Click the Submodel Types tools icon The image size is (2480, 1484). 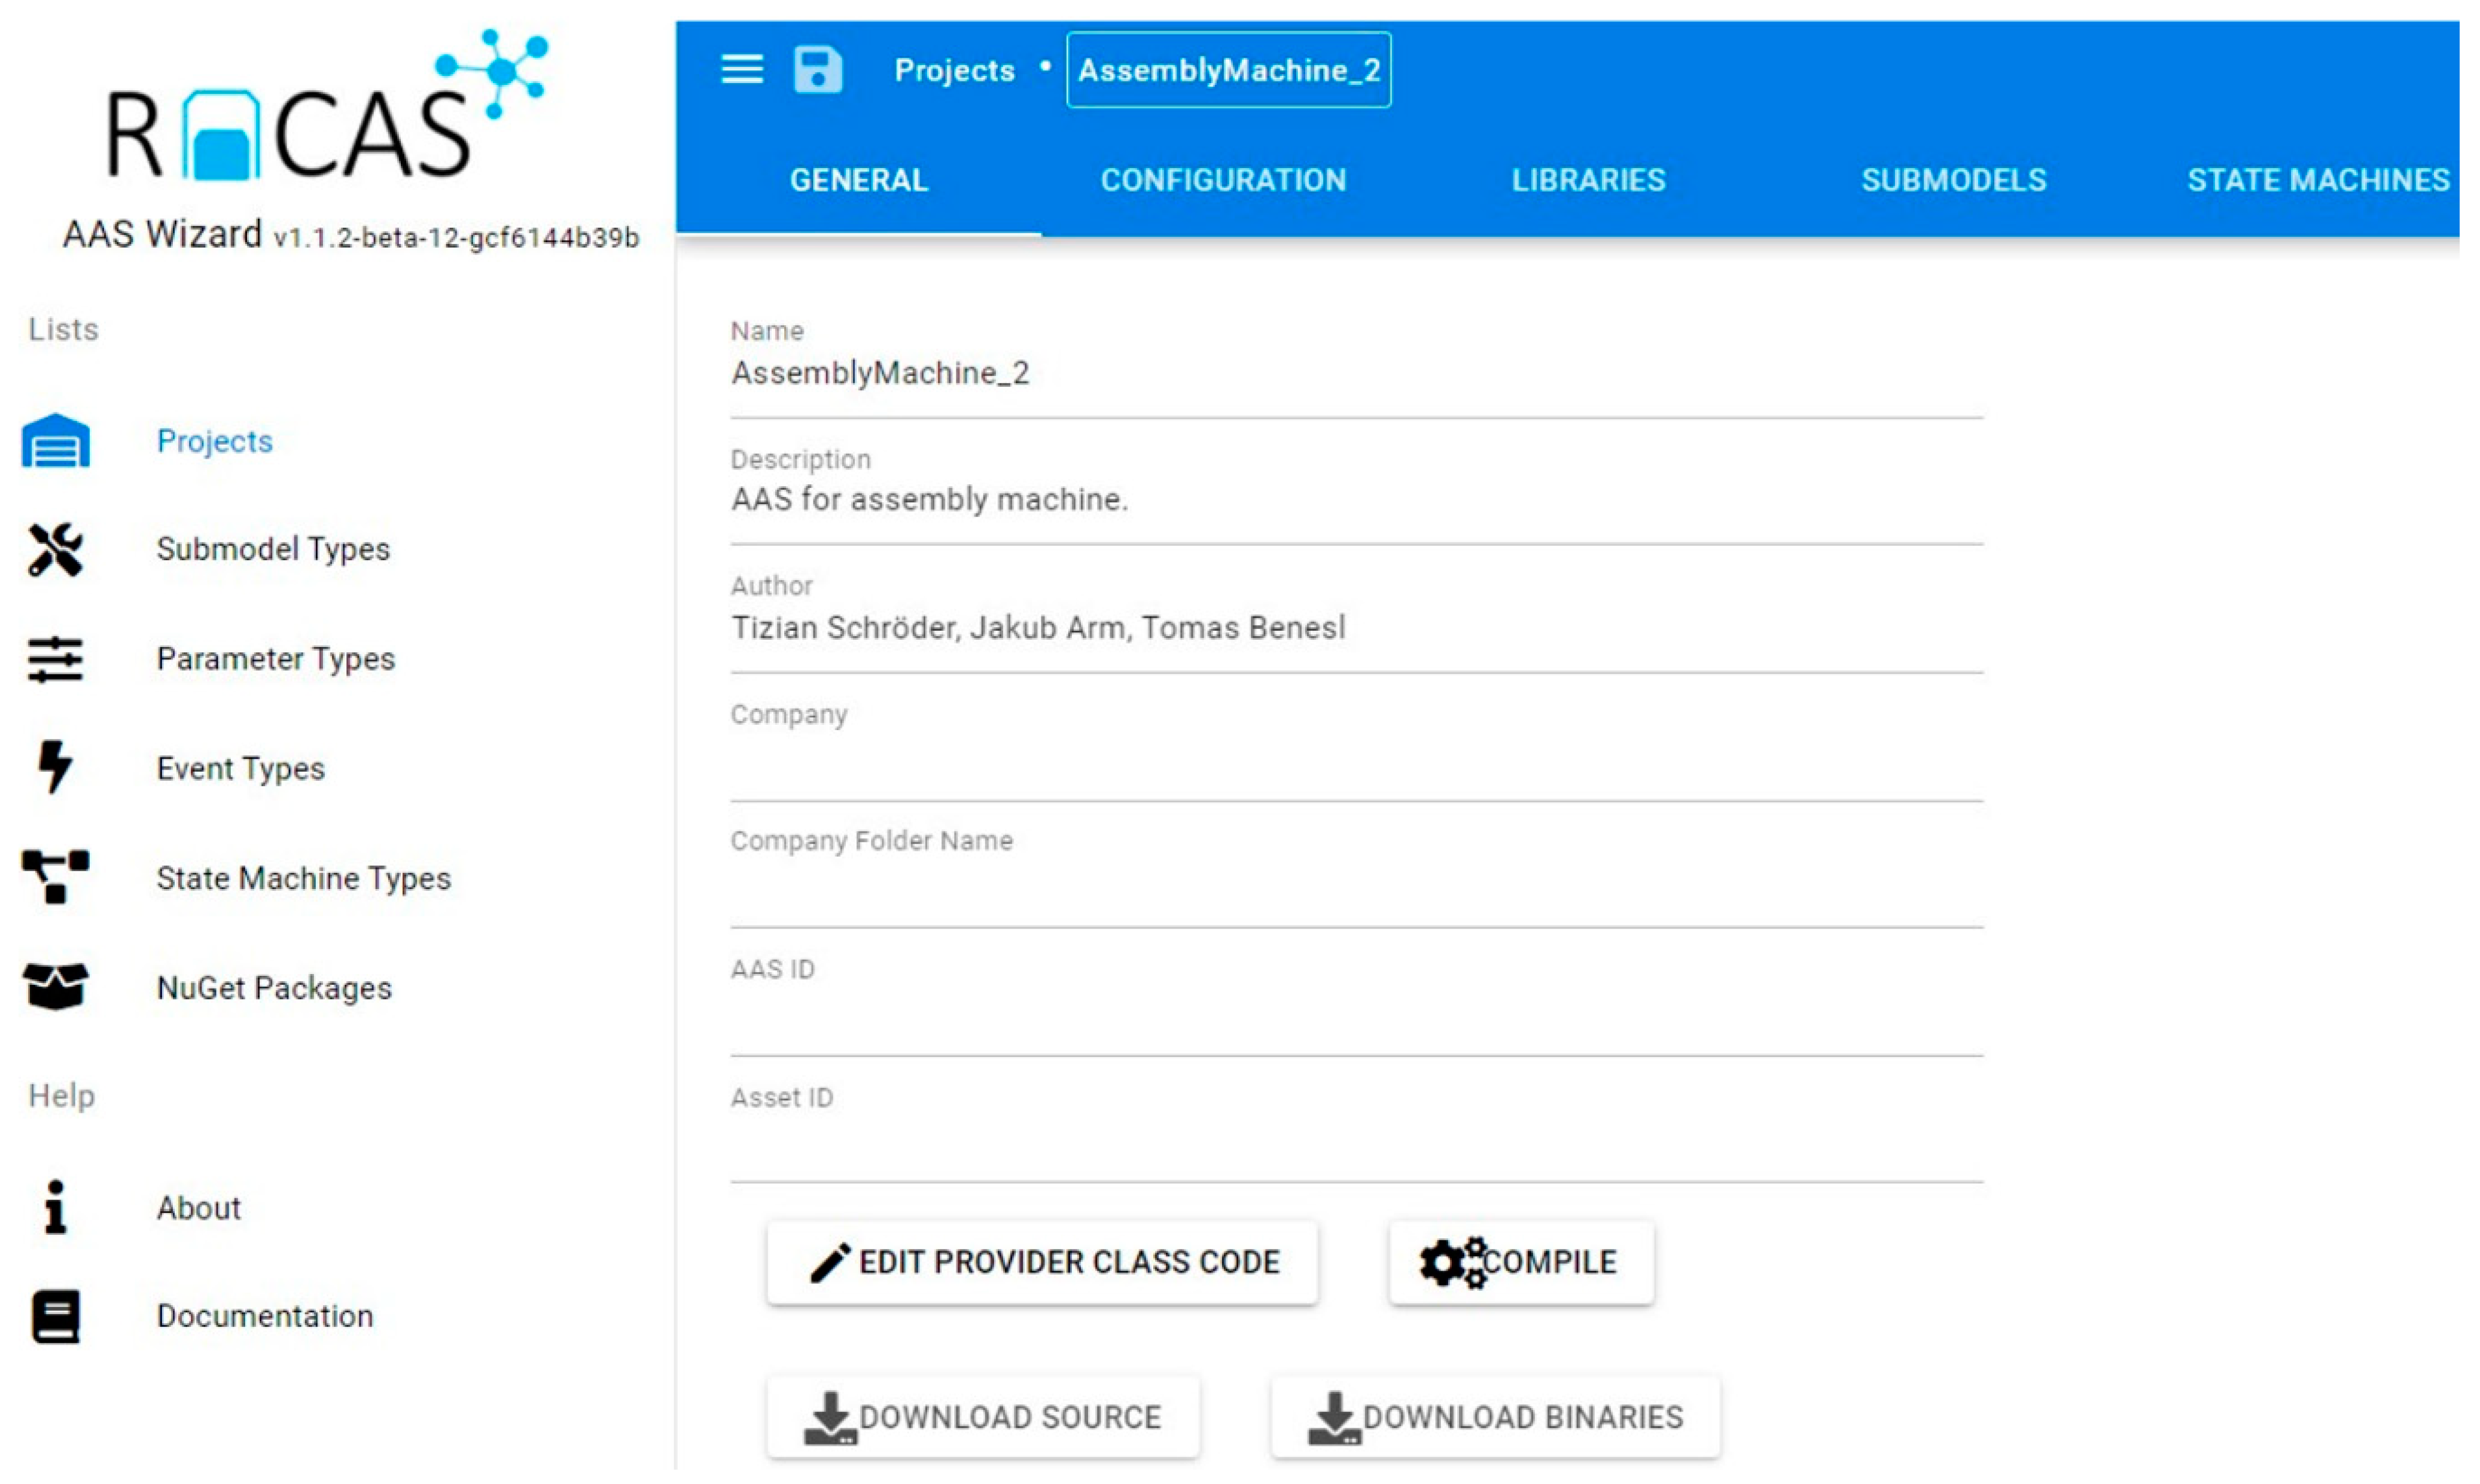pos(55,549)
